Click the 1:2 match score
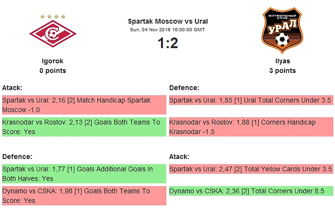Image resolution: width=335 pixels, height=220 pixels. pos(167,43)
